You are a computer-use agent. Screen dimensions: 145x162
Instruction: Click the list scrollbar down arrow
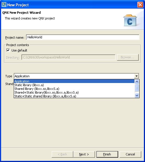click(137, 96)
